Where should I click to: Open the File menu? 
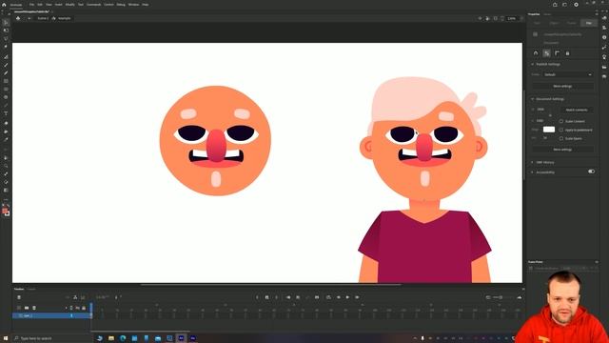pos(31,5)
